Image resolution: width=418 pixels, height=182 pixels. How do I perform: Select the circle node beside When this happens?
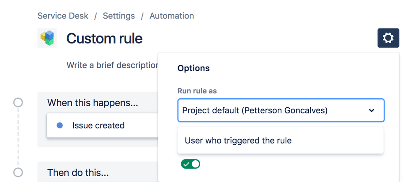tap(18, 103)
